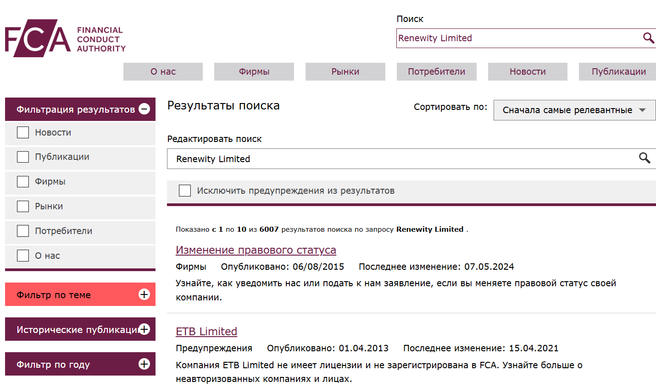The image size is (656, 387).
Task: Open Публикации in the top navigation
Action: coord(618,71)
